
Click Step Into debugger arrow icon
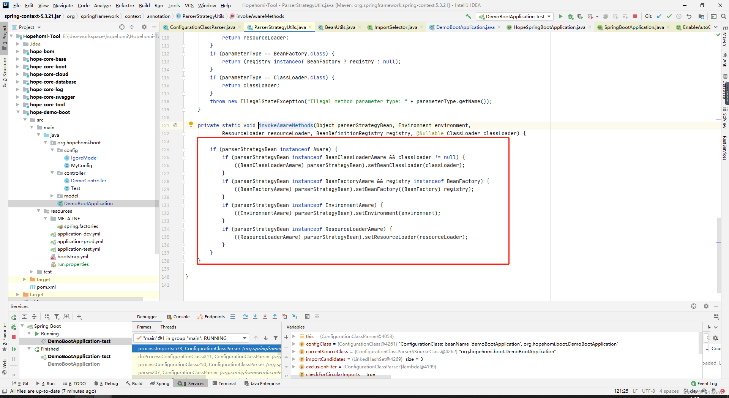tap(255, 316)
